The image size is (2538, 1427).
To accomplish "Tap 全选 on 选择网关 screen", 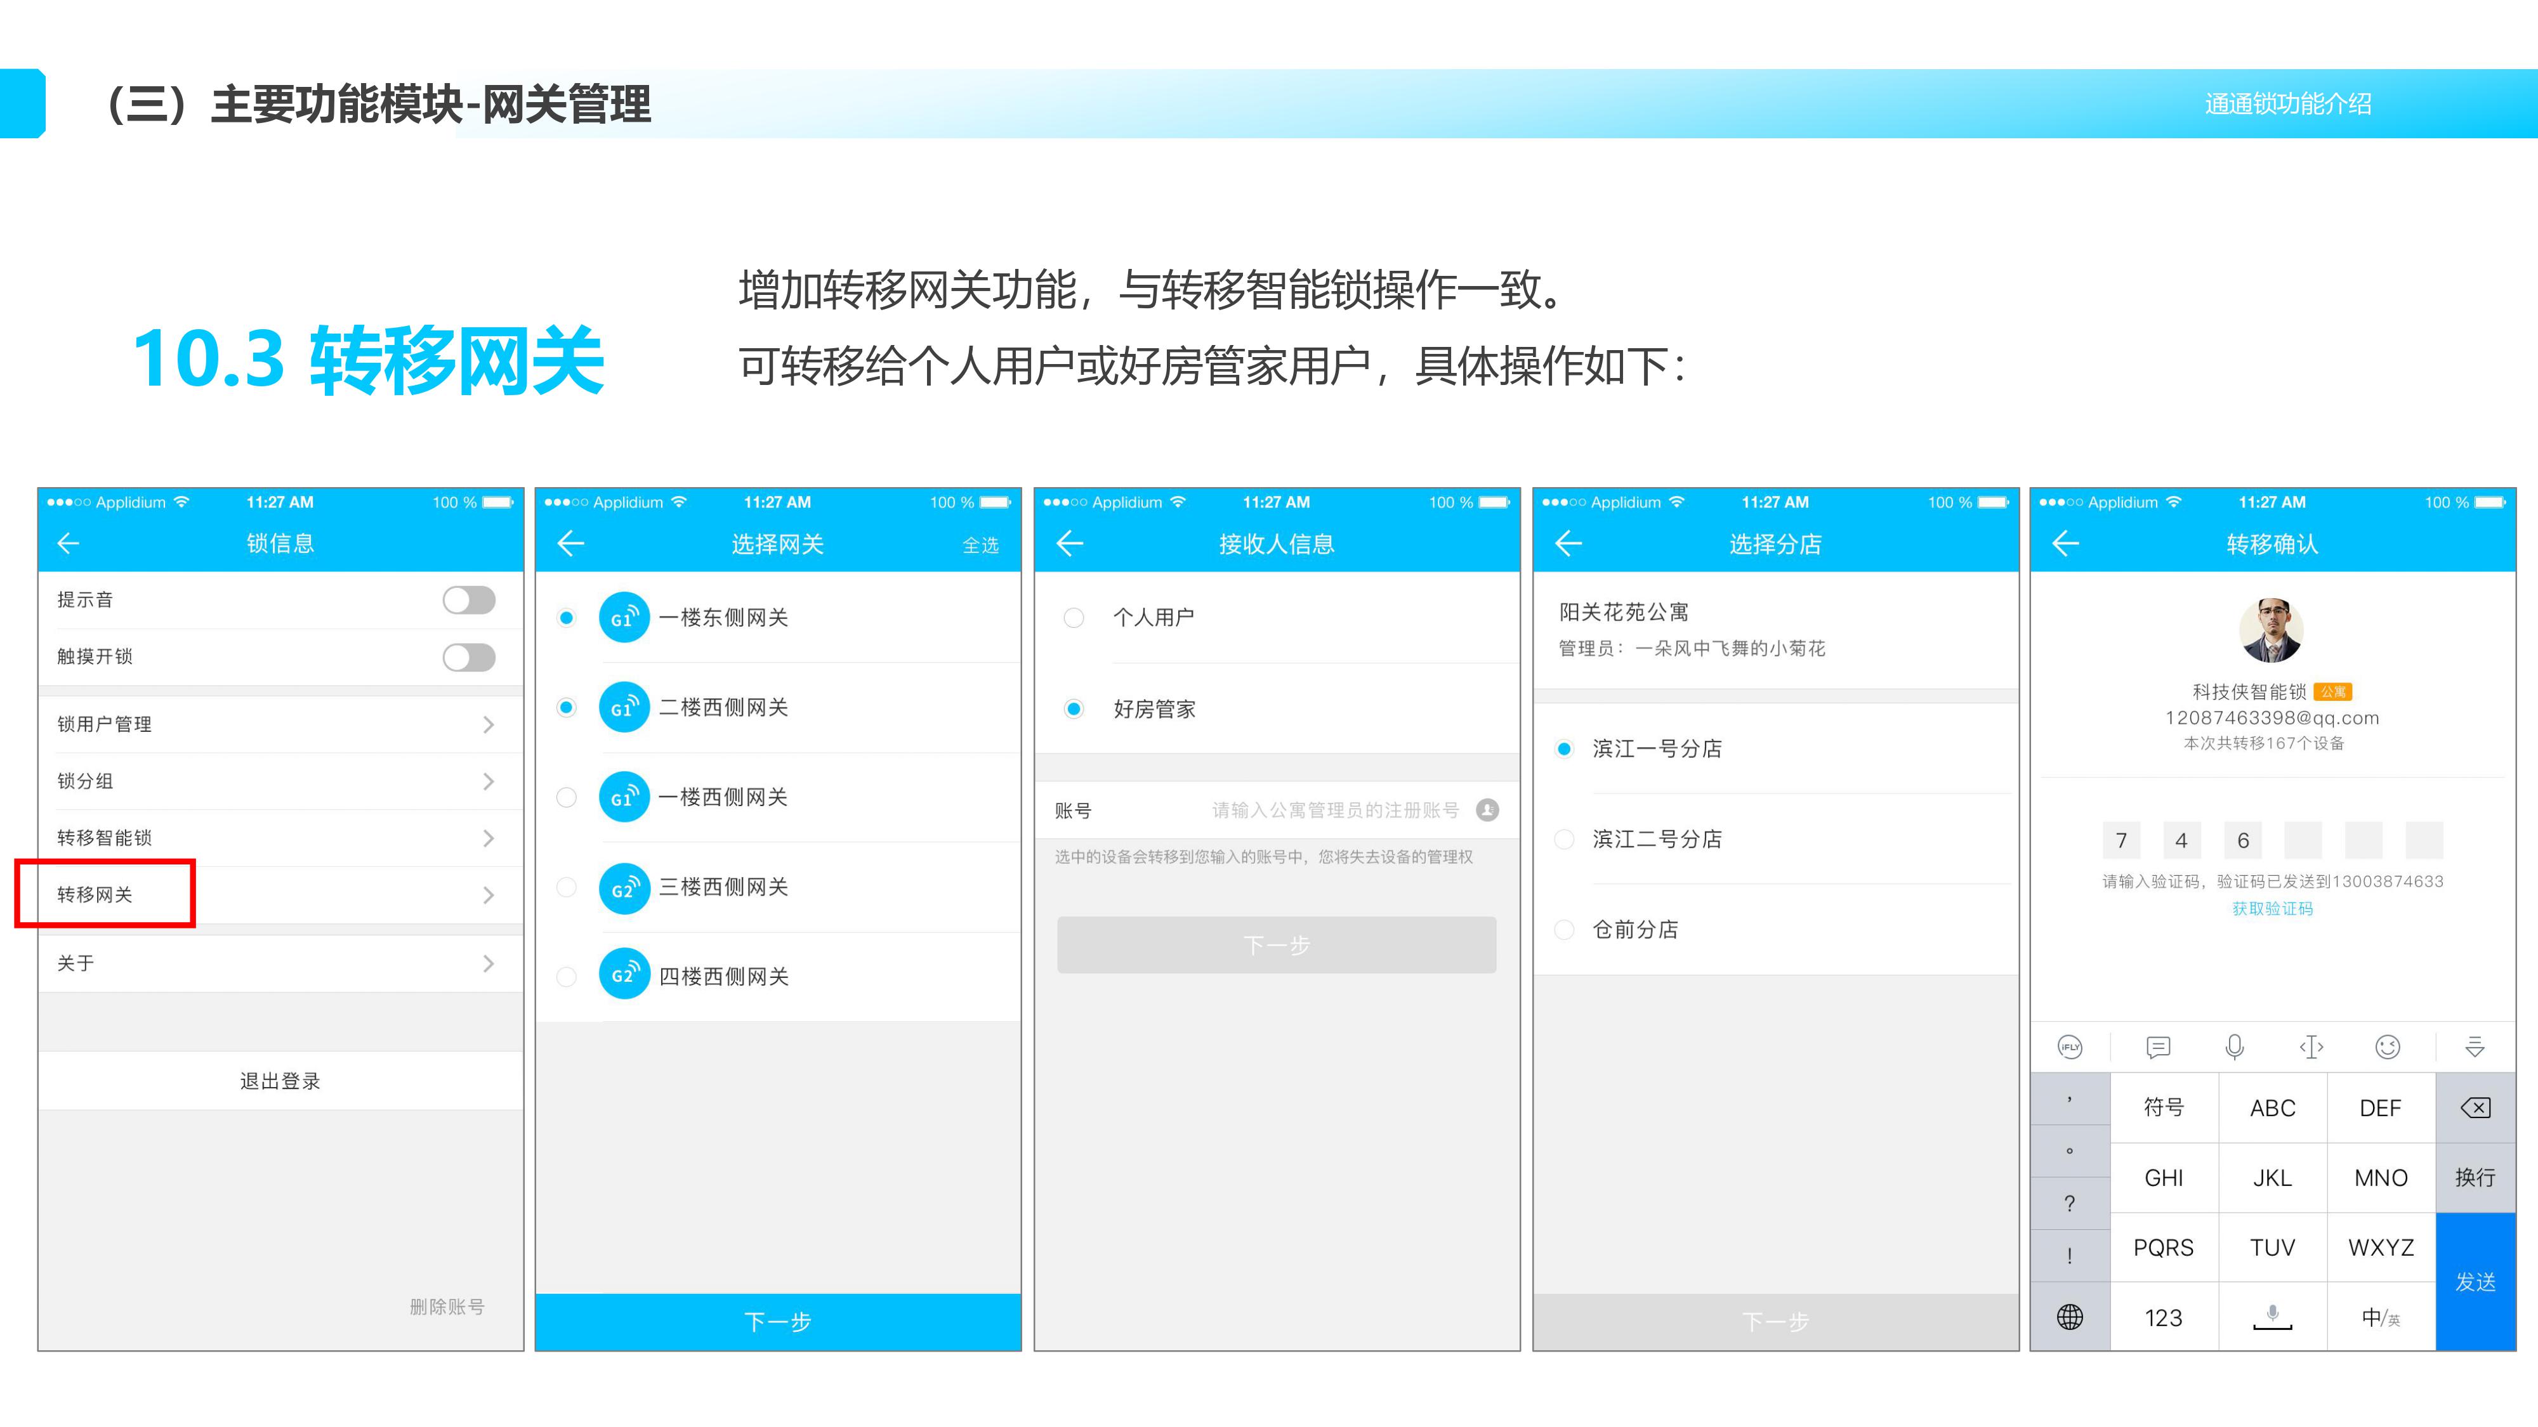I will click(980, 545).
